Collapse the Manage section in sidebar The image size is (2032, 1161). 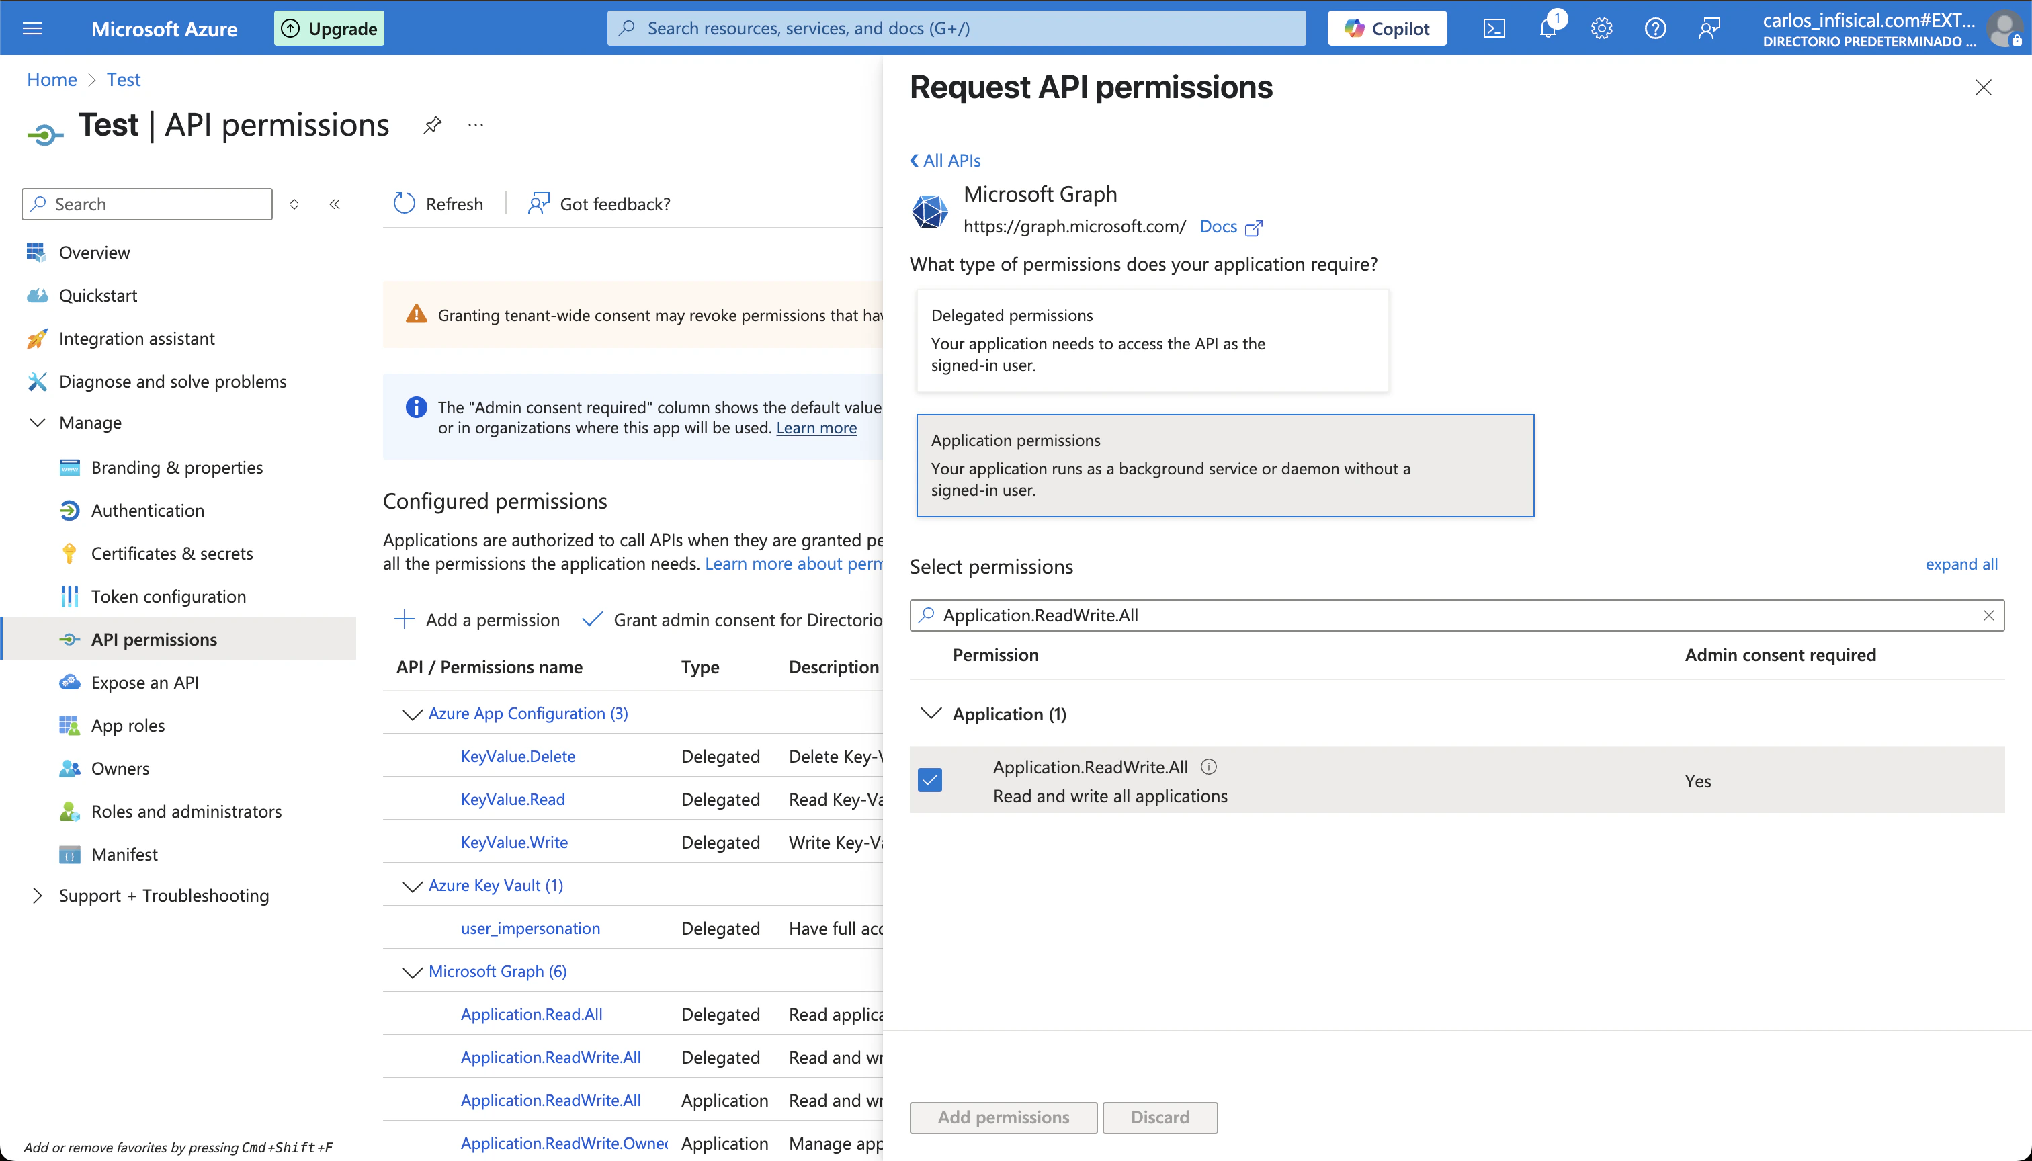click(38, 423)
